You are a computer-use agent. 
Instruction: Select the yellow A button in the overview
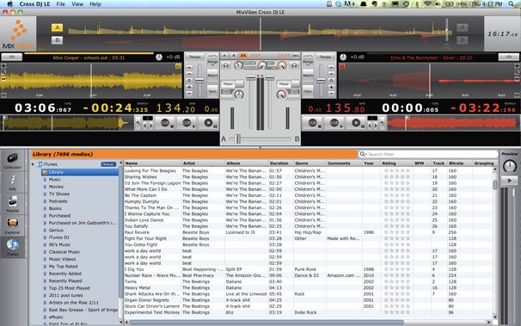(57, 28)
